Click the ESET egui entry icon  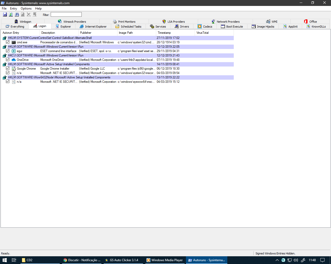[x=14, y=51]
